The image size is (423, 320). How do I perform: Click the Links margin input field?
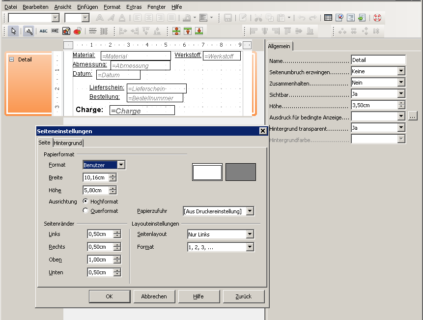(101, 234)
